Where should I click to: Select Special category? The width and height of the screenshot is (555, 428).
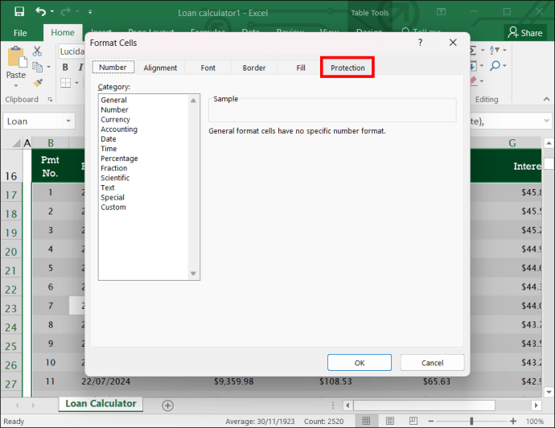[x=113, y=197]
